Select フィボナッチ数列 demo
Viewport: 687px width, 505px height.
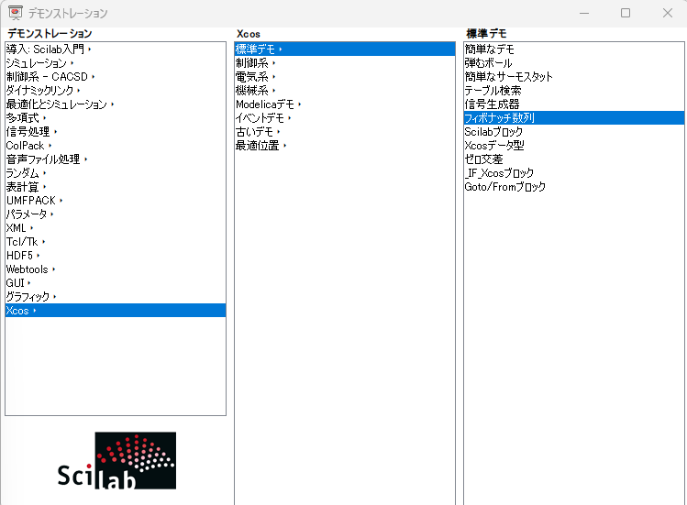click(x=574, y=118)
